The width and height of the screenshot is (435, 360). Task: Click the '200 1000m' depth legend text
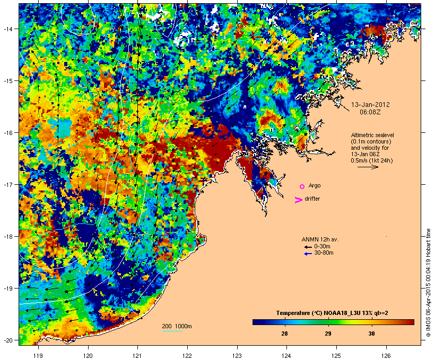(177, 326)
